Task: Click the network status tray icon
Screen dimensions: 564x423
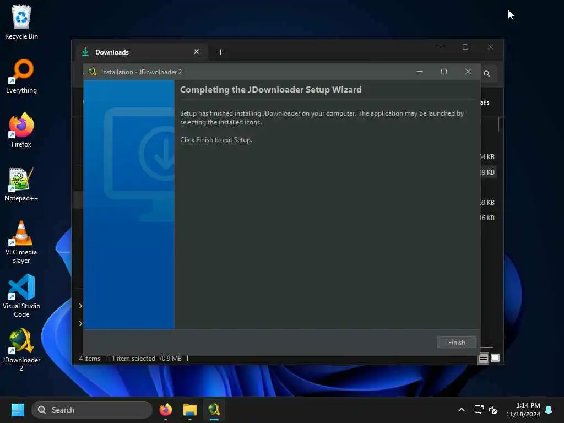Action: 479,410
